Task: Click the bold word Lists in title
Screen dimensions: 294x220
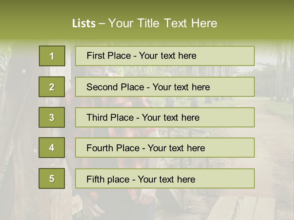Action: (84, 24)
